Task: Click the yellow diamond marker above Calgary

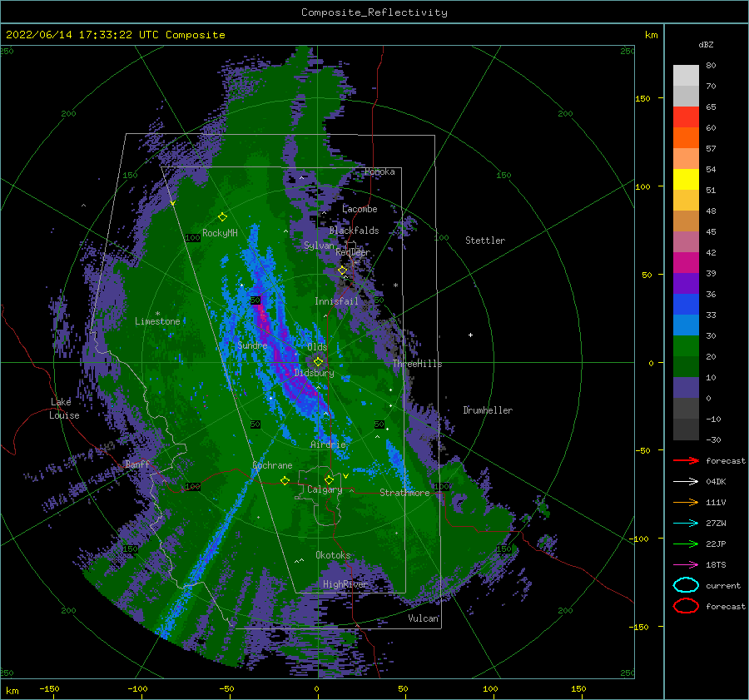Action: click(x=329, y=479)
